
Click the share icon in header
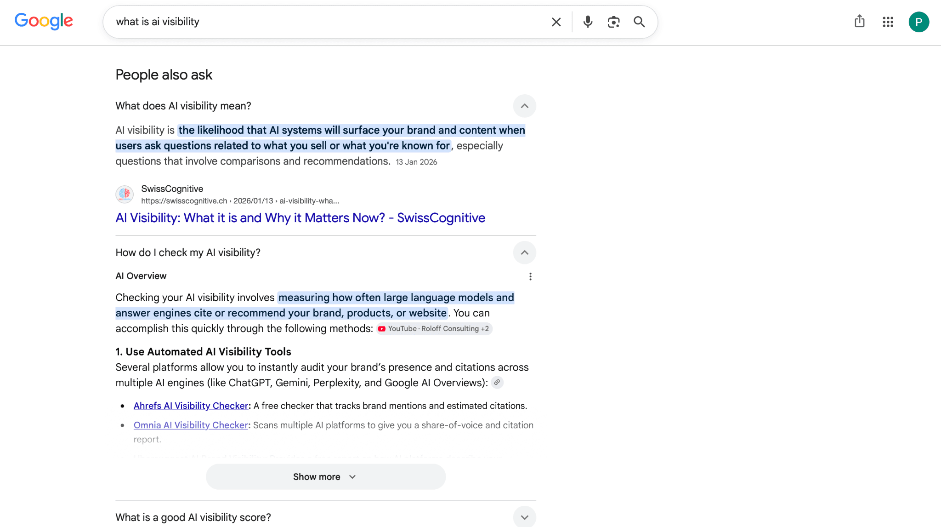[x=860, y=21]
